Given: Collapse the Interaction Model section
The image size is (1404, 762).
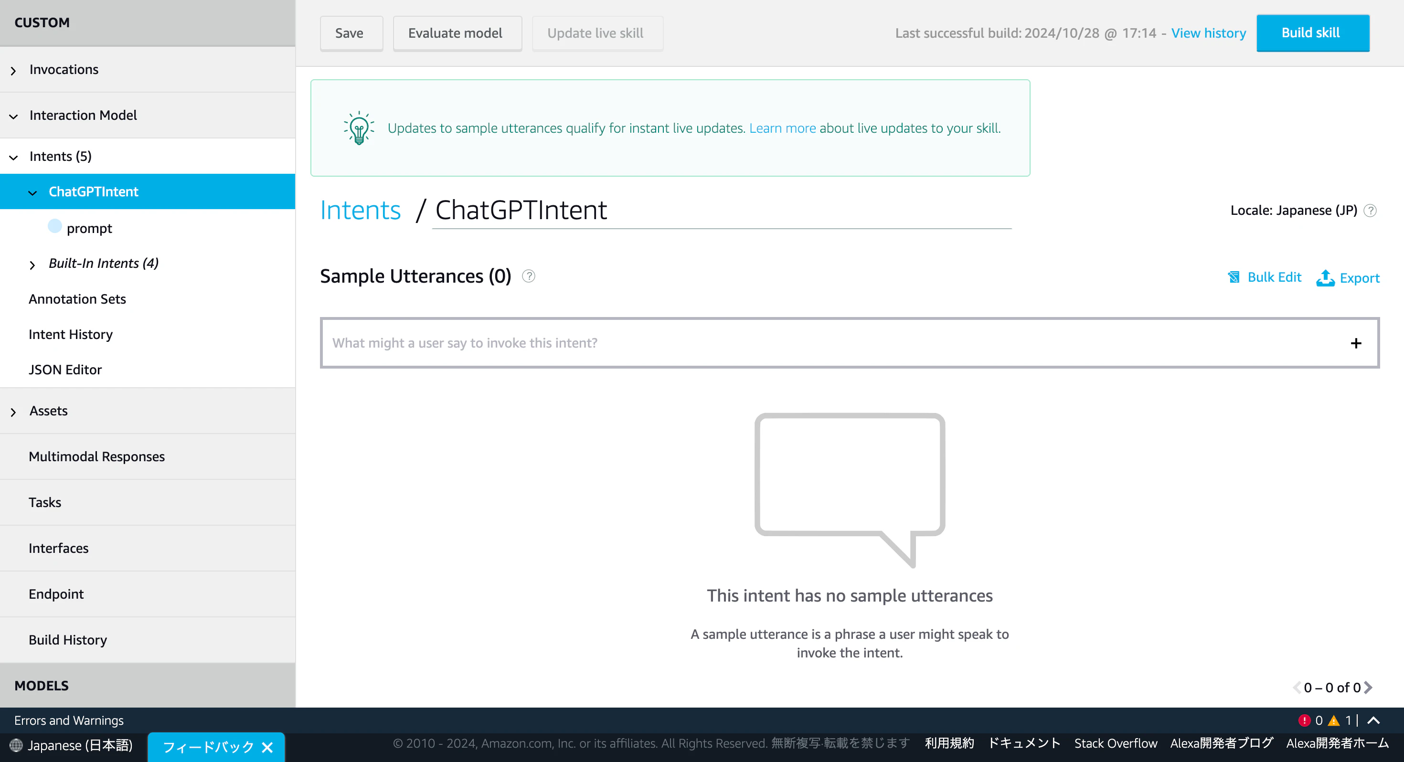Looking at the screenshot, I should [14, 116].
